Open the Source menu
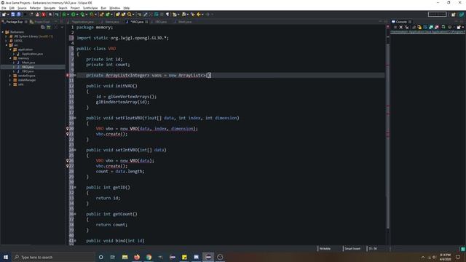The height and width of the screenshot is (262, 466). tap(22, 8)
